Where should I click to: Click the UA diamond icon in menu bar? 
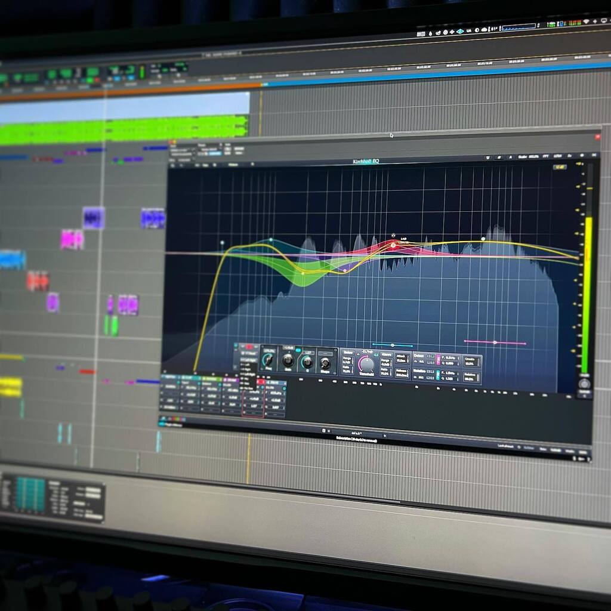tap(460, 31)
